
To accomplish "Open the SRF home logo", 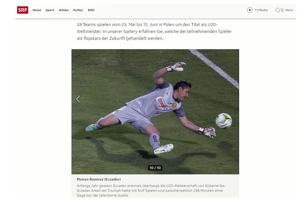I will pos(22,10).
